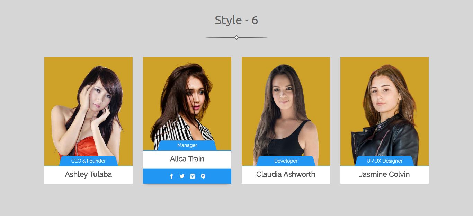
Task: Click the Claudia Ashworth name
Action: point(286,174)
